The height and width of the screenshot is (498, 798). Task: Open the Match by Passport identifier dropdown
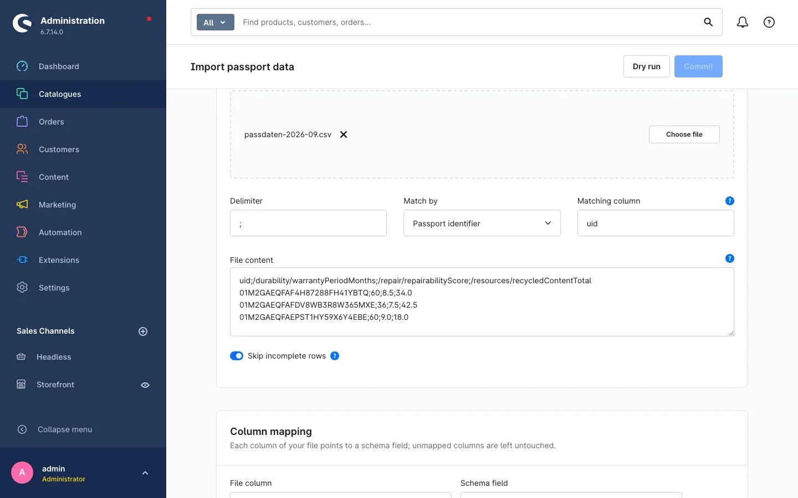click(482, 223)
